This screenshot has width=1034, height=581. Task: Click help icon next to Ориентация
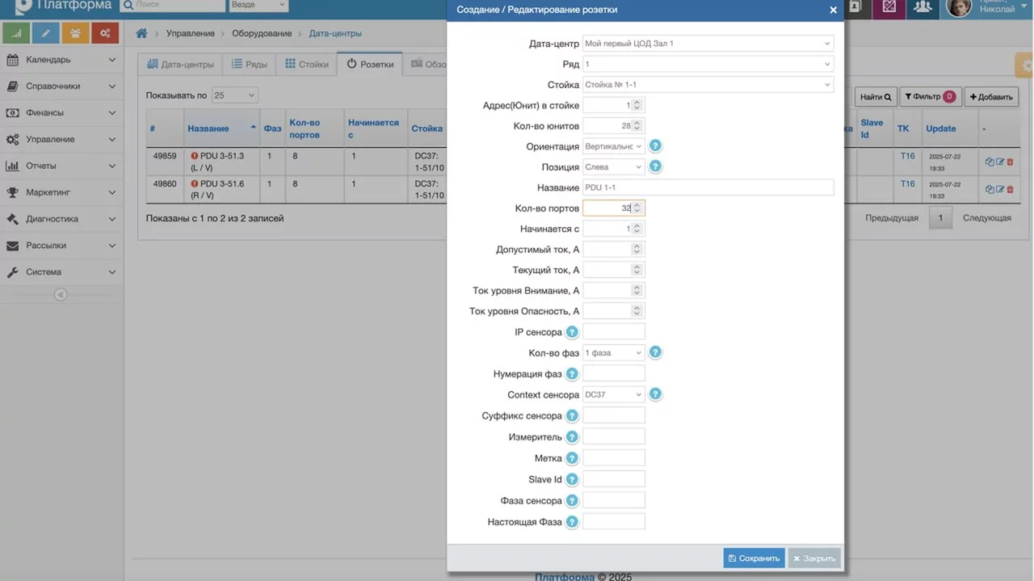[656, 146]
